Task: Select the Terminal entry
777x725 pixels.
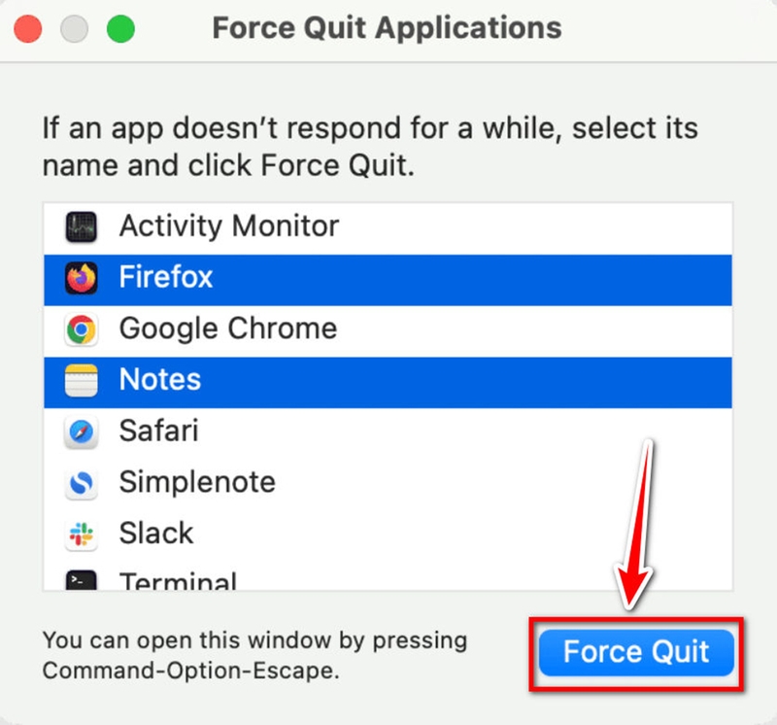Action: [x=178, y=581]
